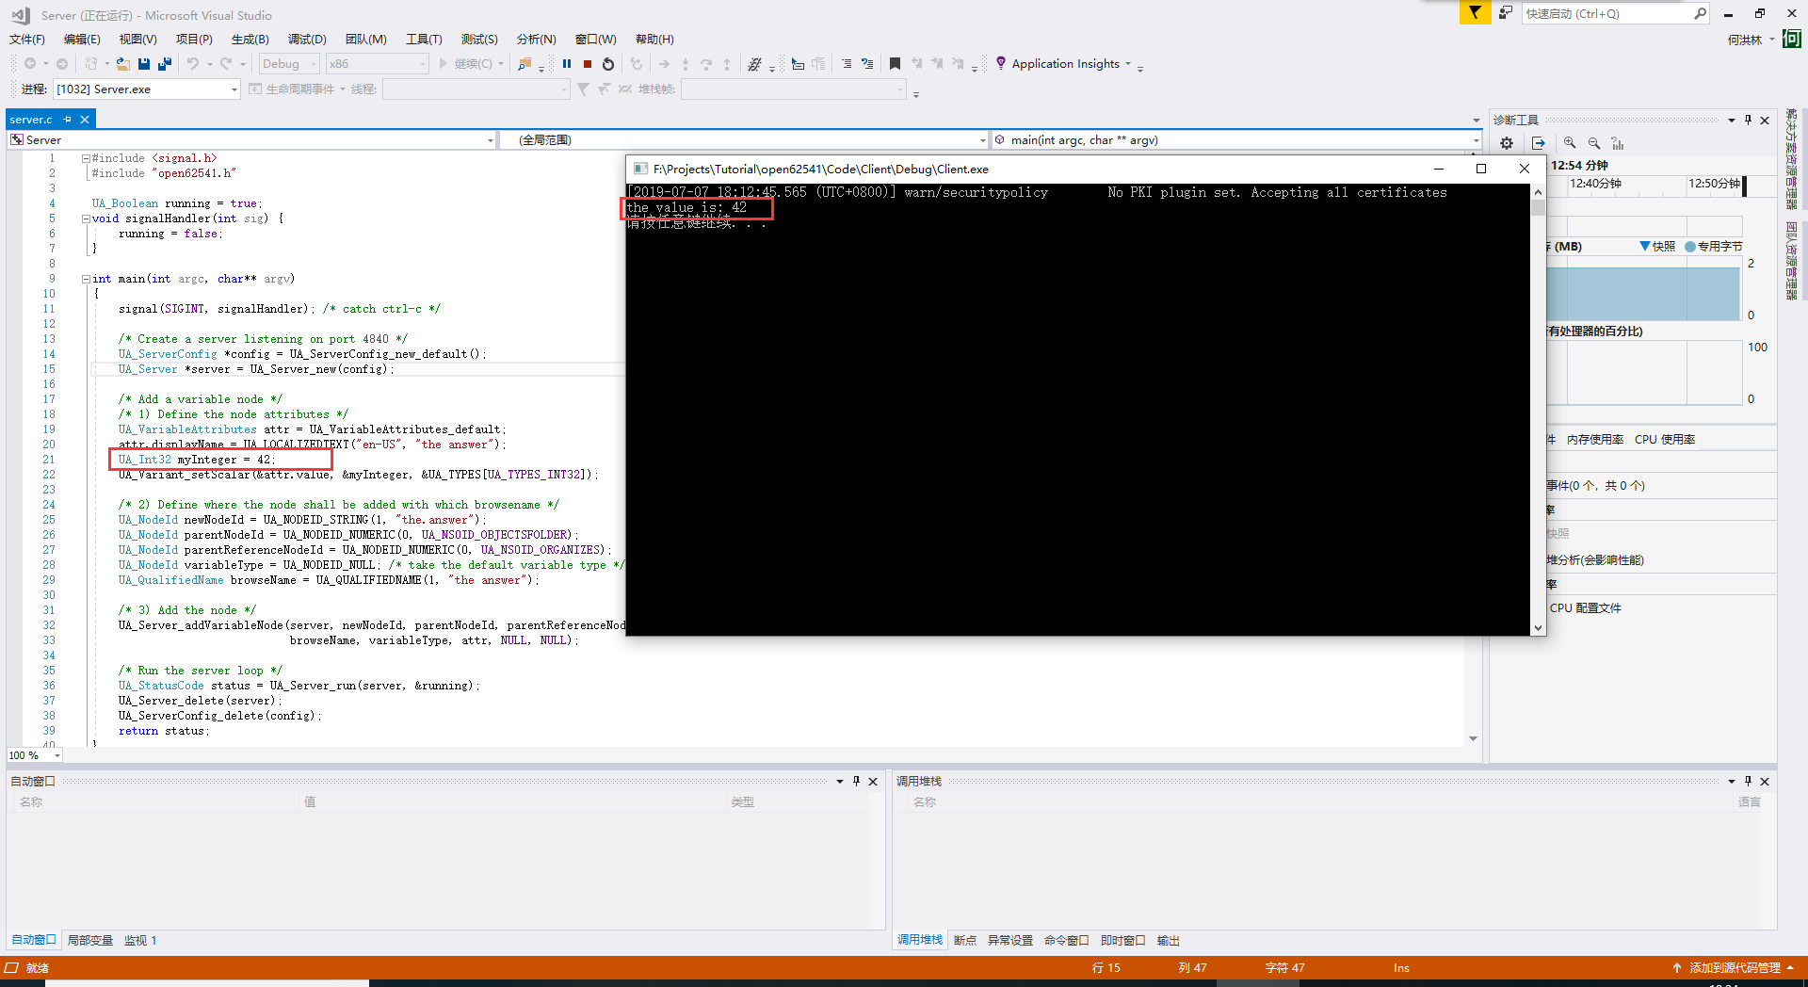The width and height of the screenshot is (1808, 987).
Task: Pause debugging with the Break All icon
Action: pyautogui.click(x=567, y=64)
